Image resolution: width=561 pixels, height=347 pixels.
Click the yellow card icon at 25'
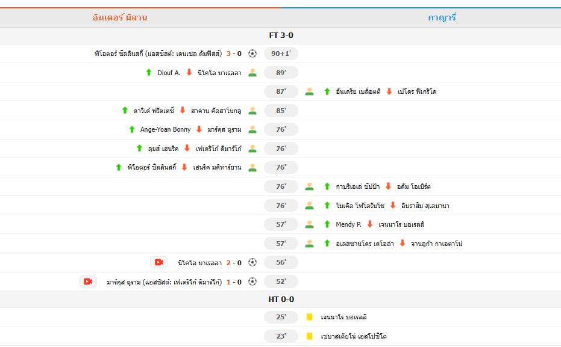coord(309,317)
